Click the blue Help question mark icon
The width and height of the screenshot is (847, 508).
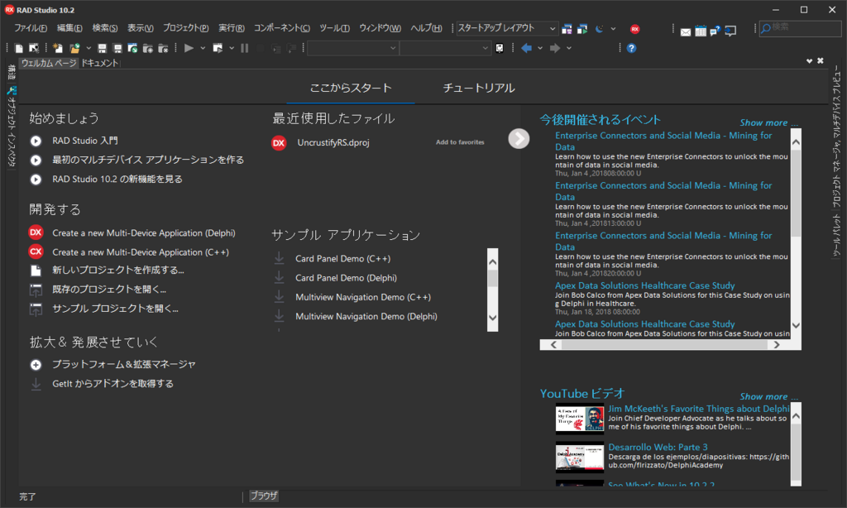point(631,48)
